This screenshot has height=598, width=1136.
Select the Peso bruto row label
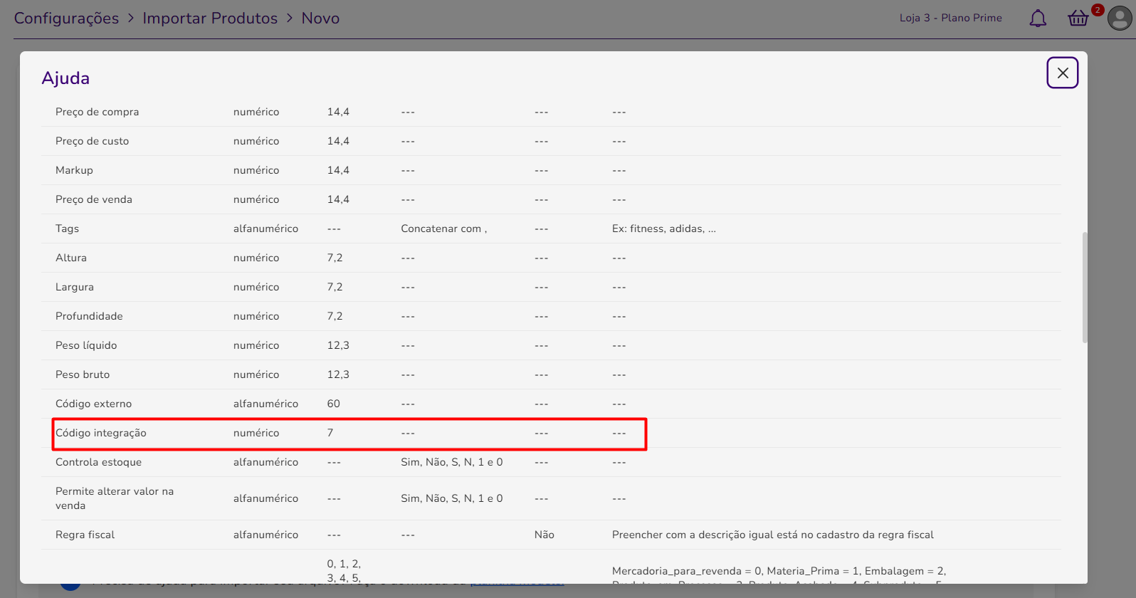(83, 374)
